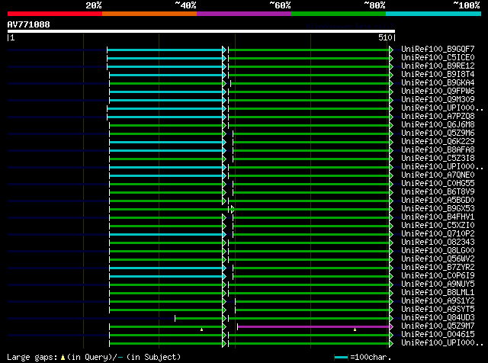Select the UniRef100_B9GX53 label

coord(438,209)
